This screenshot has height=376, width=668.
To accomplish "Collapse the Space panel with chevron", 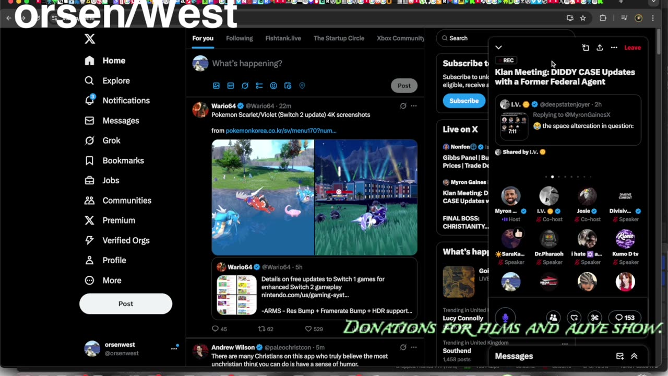I will [498, 48].
